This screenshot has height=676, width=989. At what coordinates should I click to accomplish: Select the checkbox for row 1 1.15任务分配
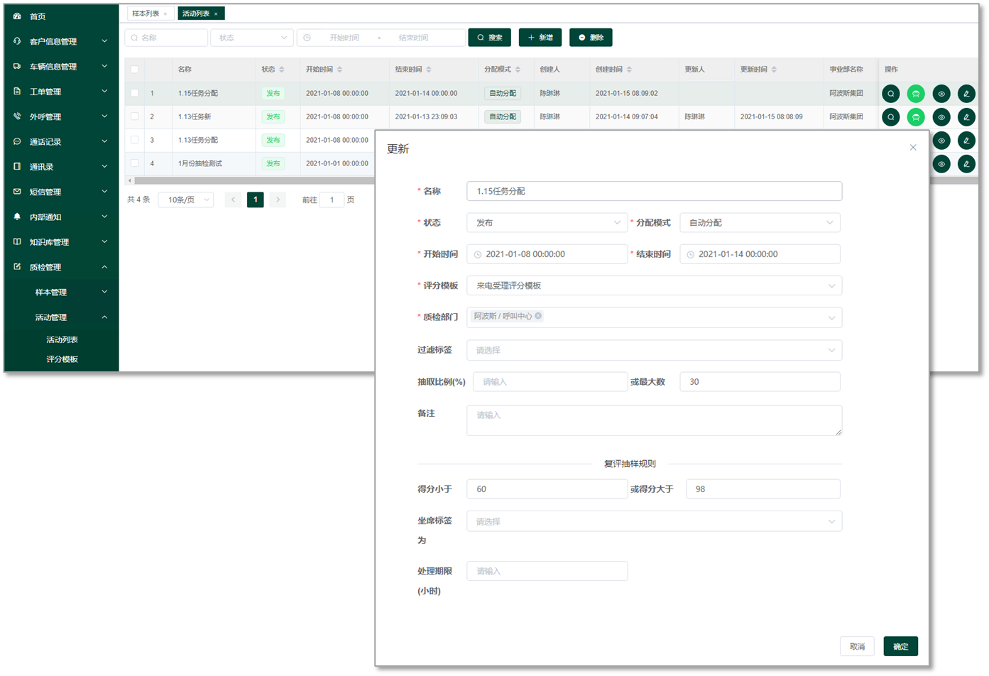pos(134,93)
